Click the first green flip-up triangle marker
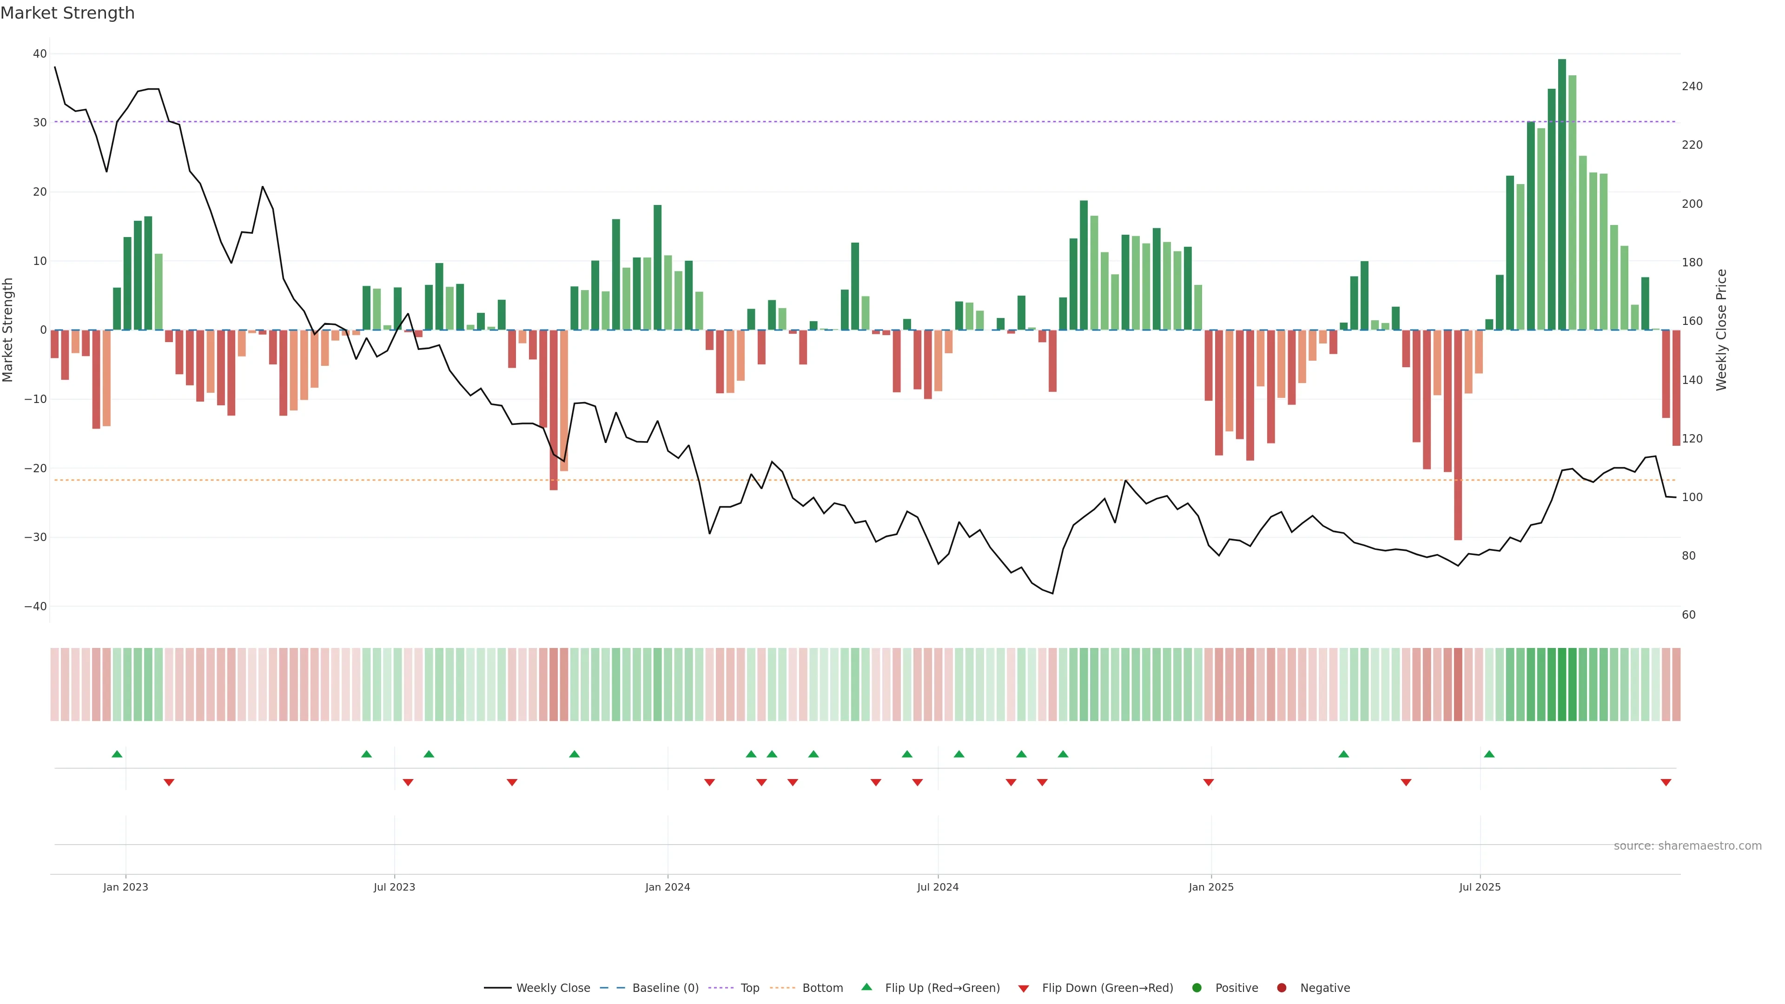The height and width of the screenshot is (1004, 1785). pyautogui.click(x=117, y=754)
